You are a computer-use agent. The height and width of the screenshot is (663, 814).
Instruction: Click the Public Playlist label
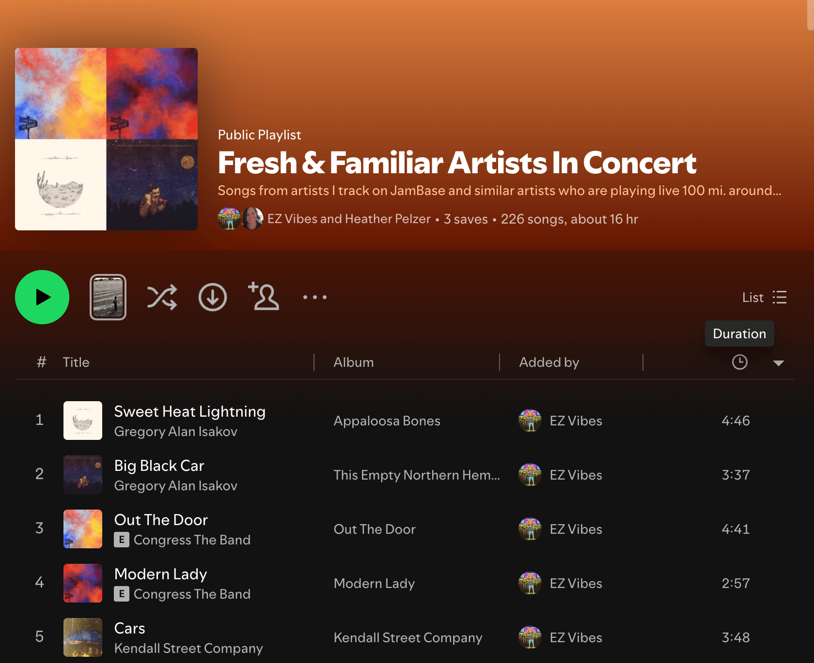click(x=259, y=135)
